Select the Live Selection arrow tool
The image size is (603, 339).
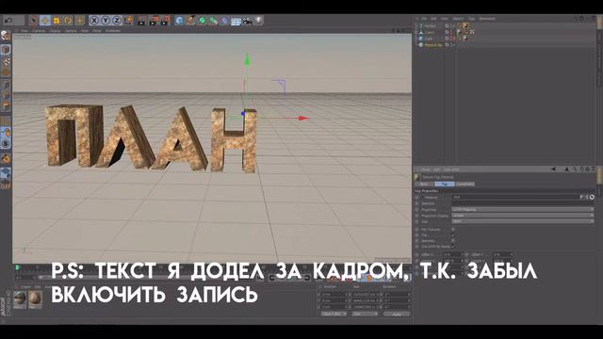click(x=34, y=20)
